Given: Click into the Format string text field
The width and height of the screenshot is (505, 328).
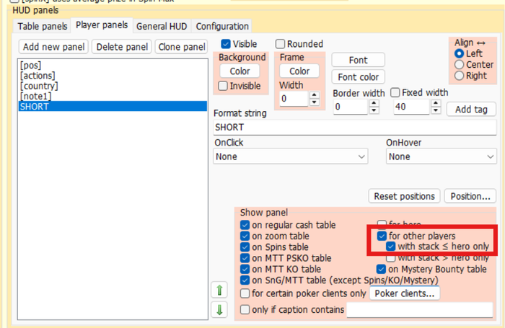Looking at the screenshot, I should [353, 127].
